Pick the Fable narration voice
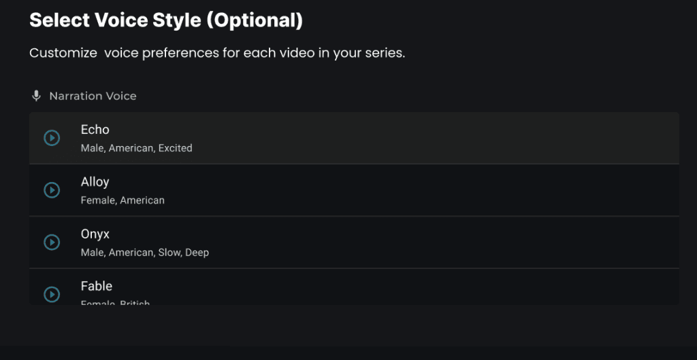Image resolution: width=697 pixels, height=360 pixels. 97,287
